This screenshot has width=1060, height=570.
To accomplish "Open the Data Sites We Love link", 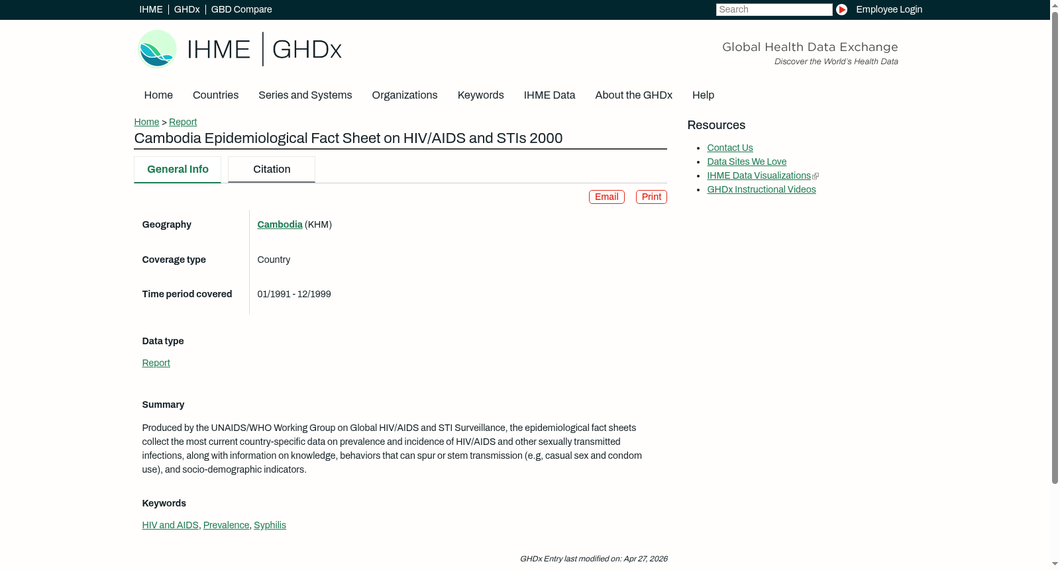I will pyautogui.click(x=747, y=162).
